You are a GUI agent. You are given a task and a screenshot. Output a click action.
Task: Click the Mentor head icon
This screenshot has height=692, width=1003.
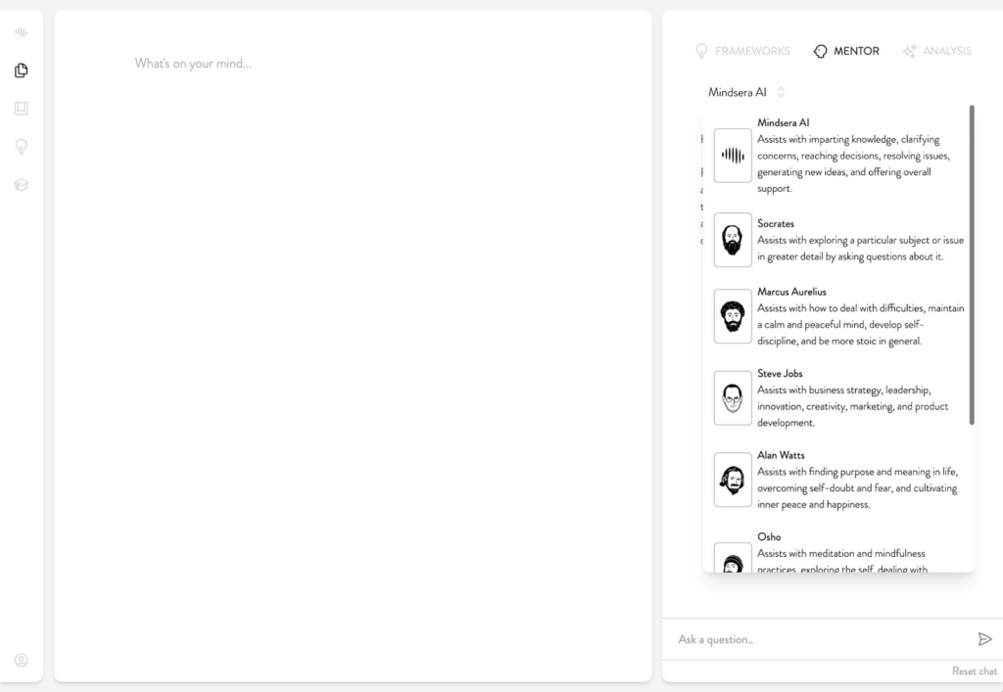[820, 51]
